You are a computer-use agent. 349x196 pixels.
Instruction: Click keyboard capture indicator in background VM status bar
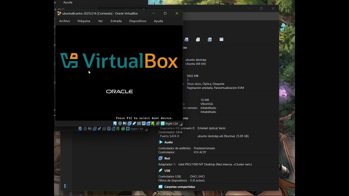[x=128, y=129]
